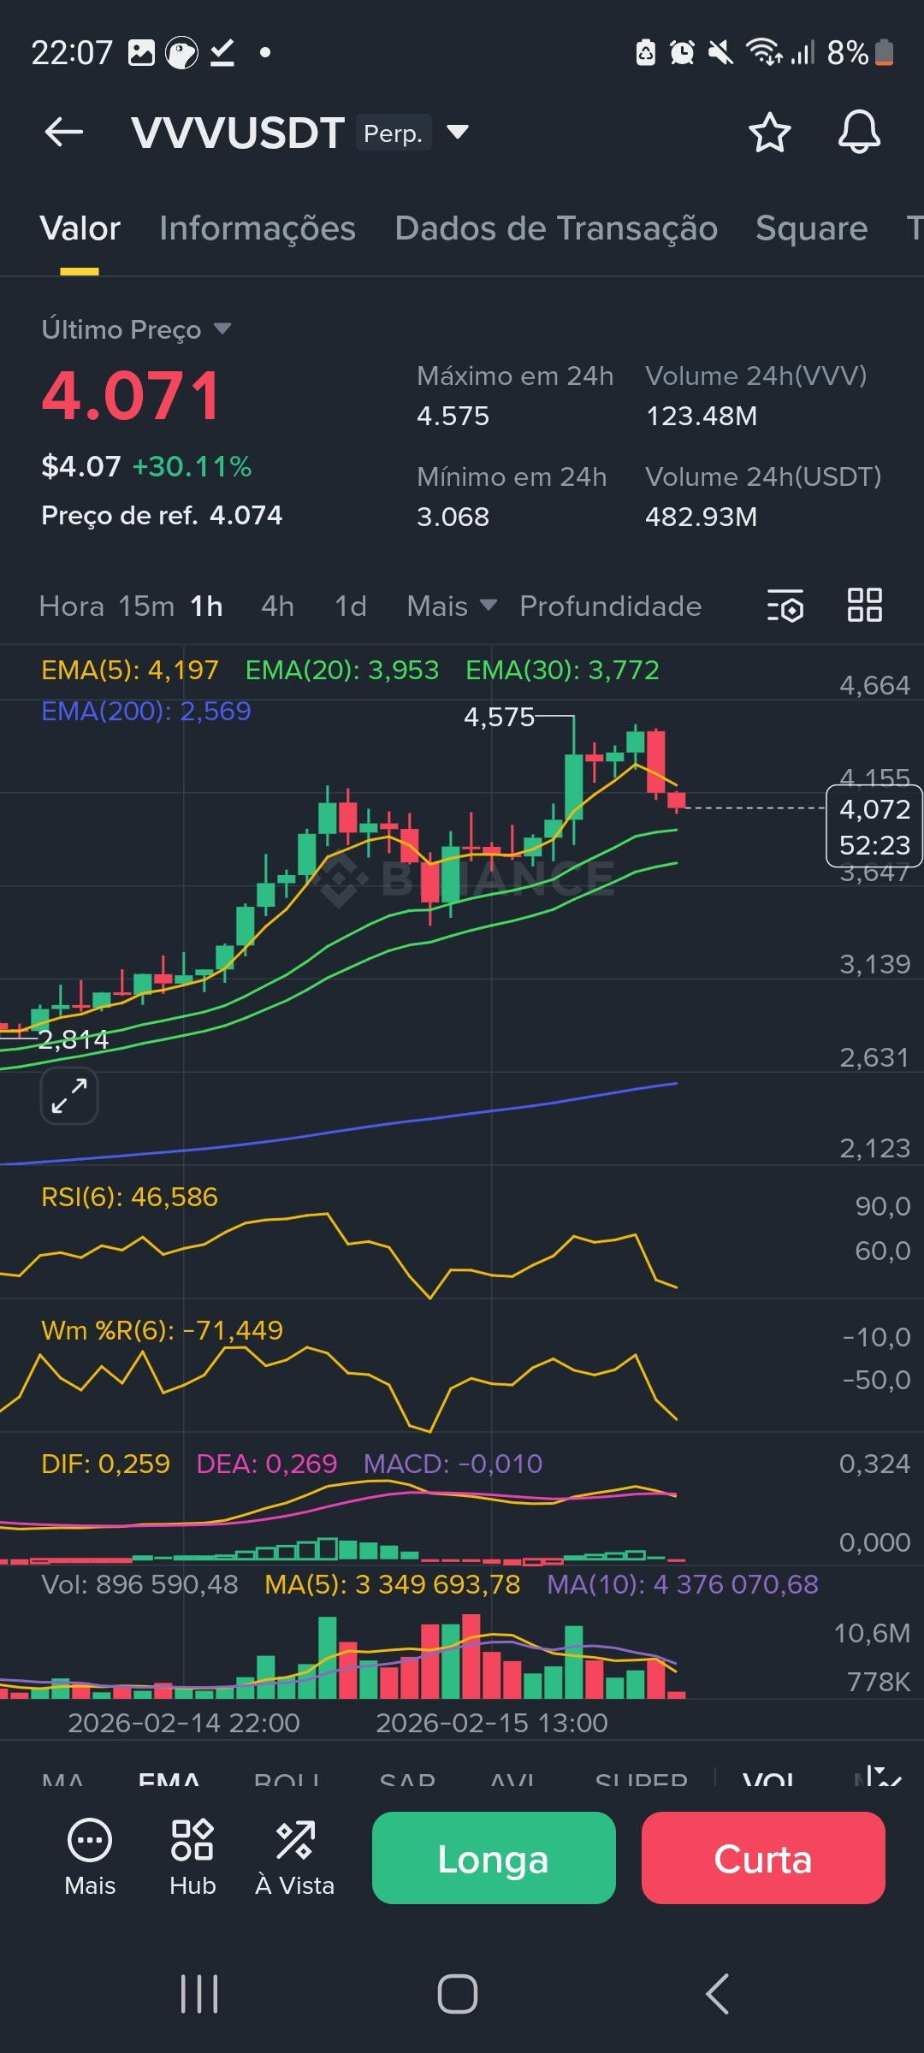Select the EMA indicator option
The image size is (924, 2053).
169,1780
